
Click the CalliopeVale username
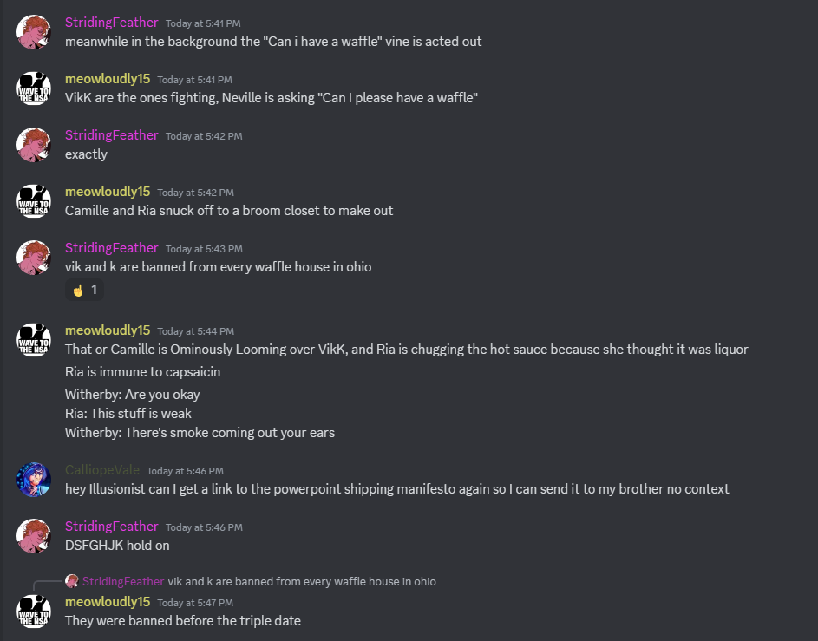[101, 470]
